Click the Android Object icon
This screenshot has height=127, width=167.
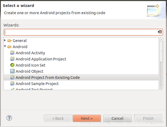point(12,71)
